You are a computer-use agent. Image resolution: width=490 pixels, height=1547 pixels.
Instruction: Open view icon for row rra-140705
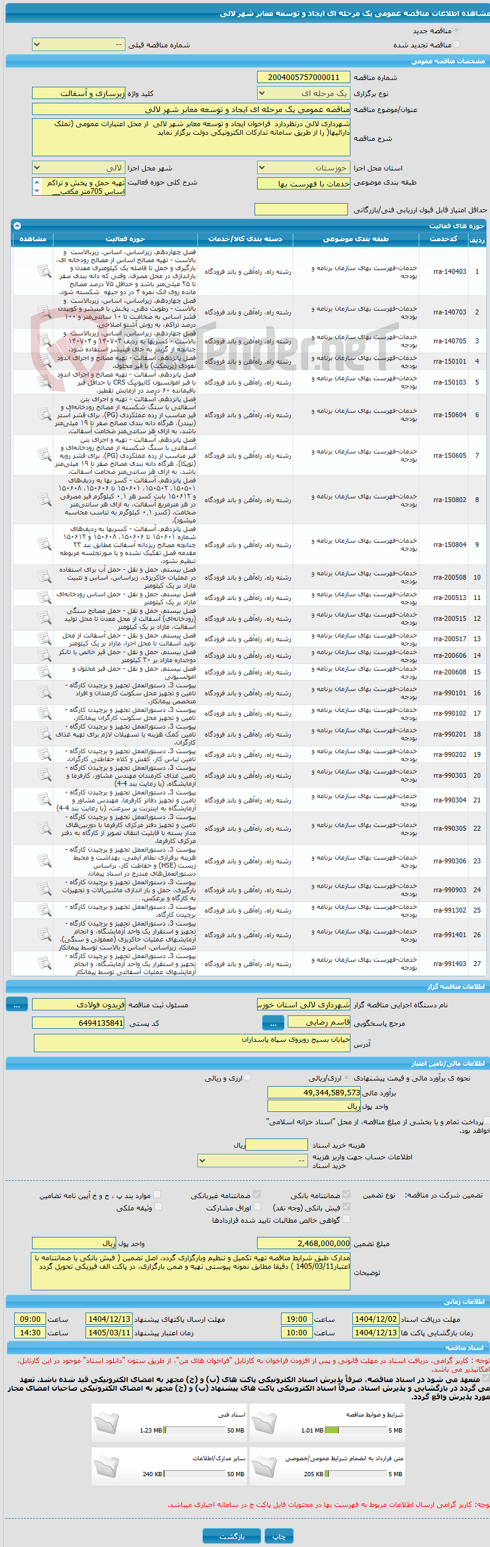tap(44, 340)
